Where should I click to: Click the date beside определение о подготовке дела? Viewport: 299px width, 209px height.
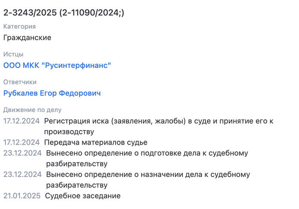23,153
